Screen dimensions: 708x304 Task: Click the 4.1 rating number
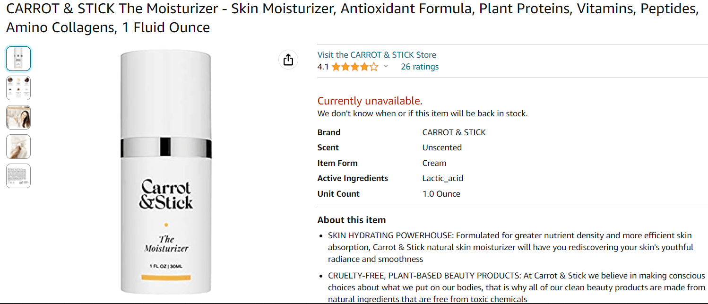pyautogui.click(x=323, y=67)
